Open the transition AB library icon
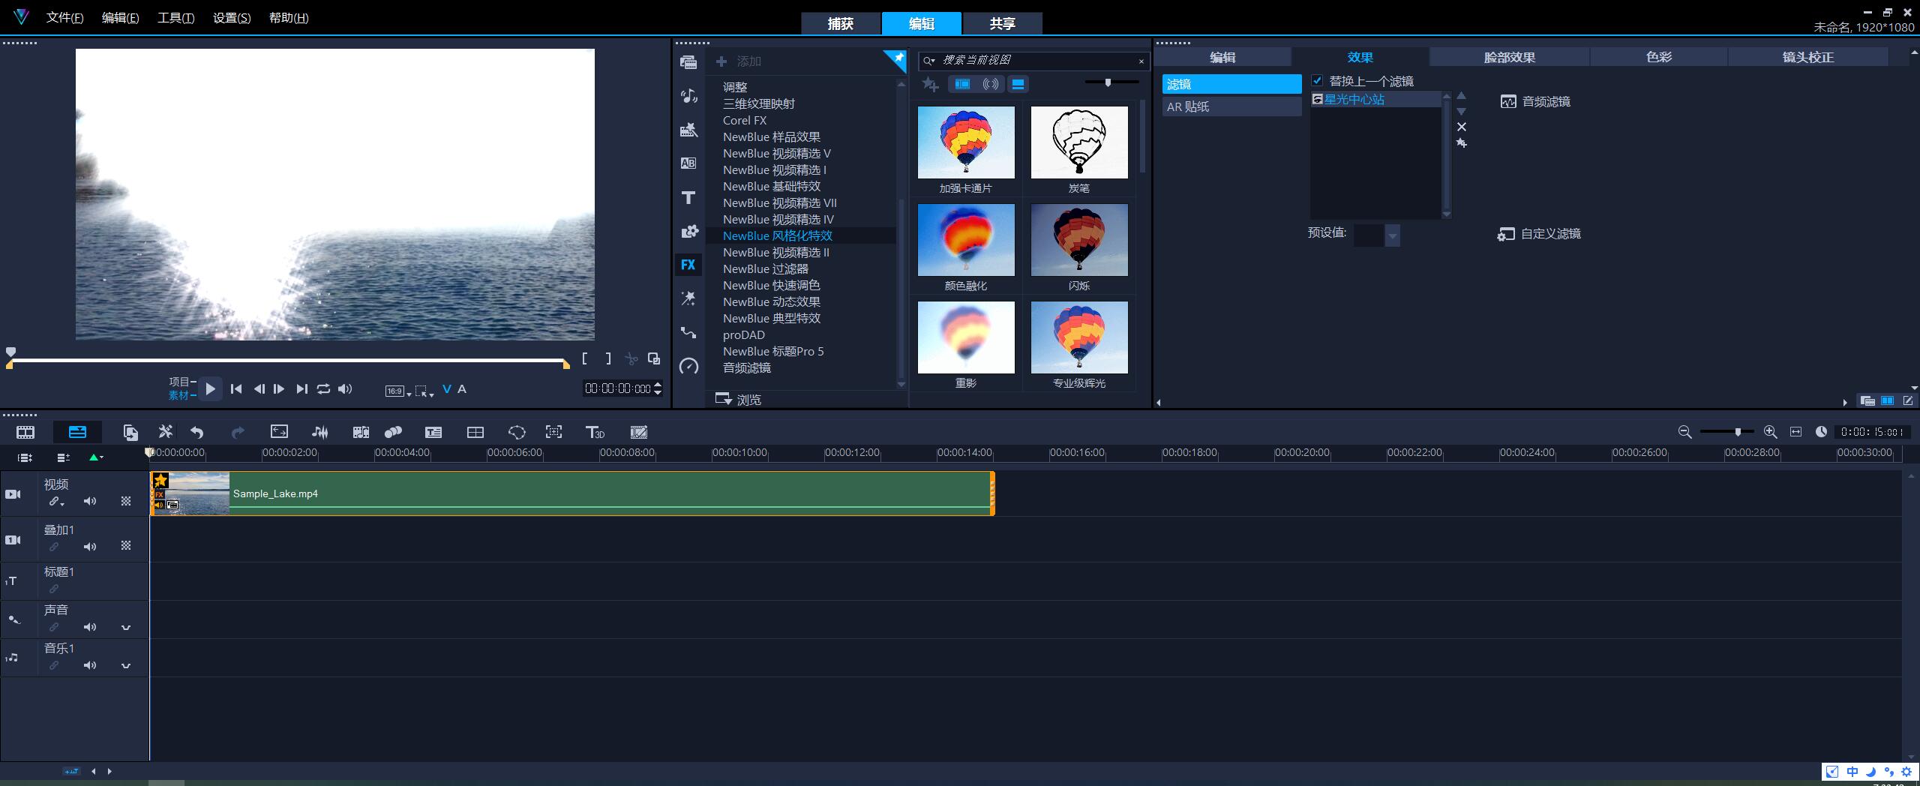 pyautogui.click(x=688, y=163)
